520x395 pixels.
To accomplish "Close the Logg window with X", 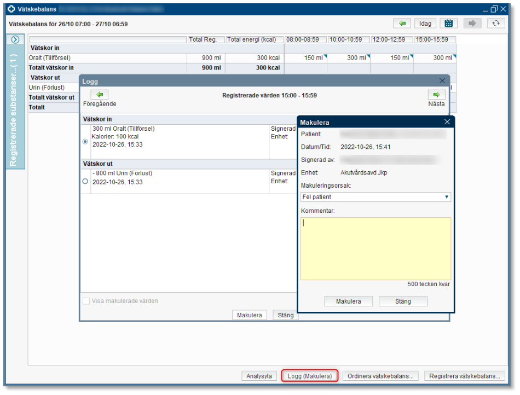I will pyautogui.click(x=442, y=80).
